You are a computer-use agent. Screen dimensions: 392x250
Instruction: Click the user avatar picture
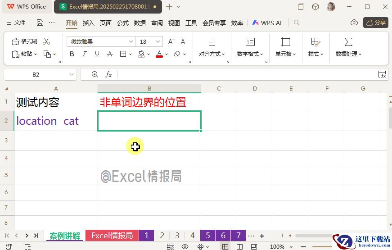coord(331,7)
